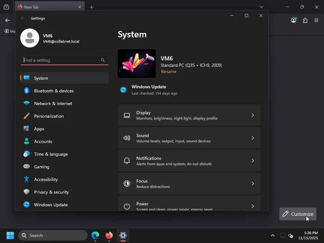
Task: Open the Gaming controller item
Action: (65, 167)
